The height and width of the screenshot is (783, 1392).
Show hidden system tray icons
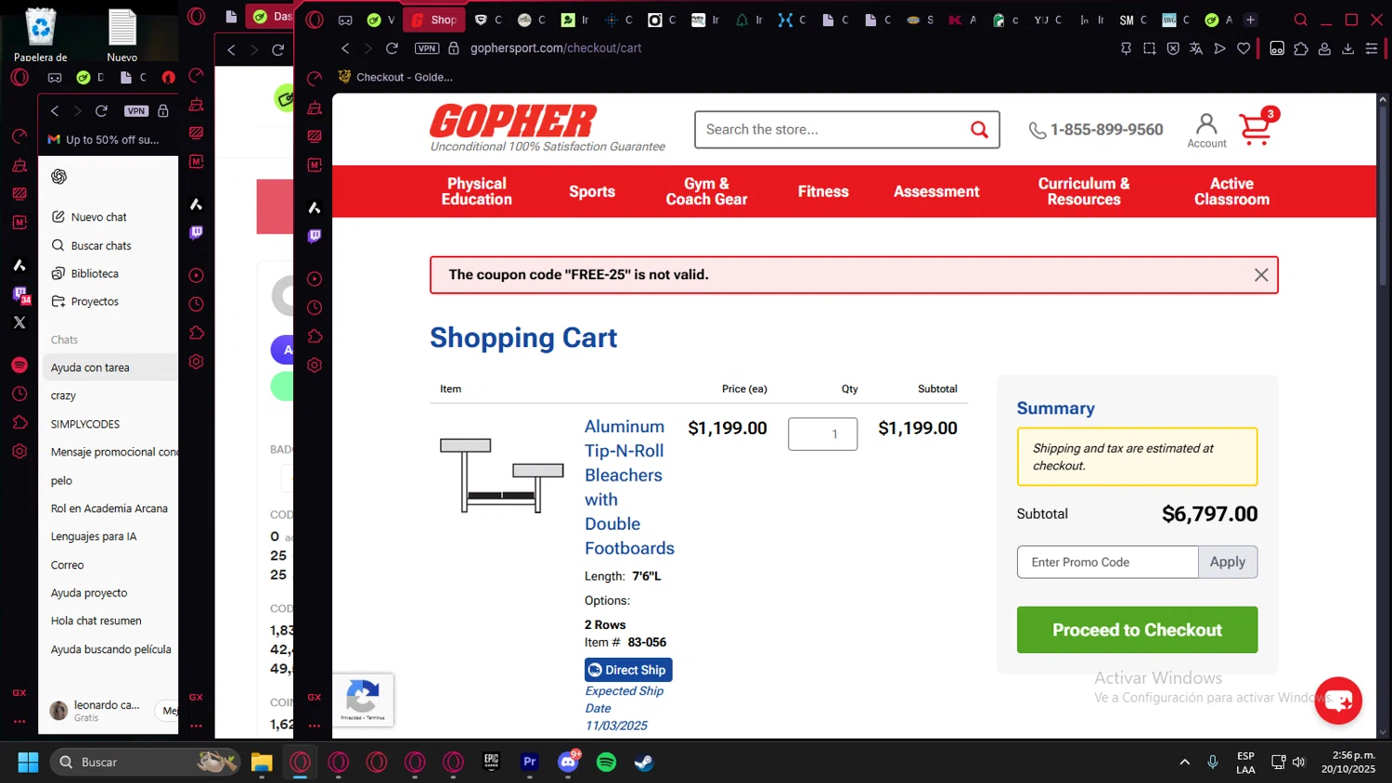pyautogui.click(x=1184, y=763)
